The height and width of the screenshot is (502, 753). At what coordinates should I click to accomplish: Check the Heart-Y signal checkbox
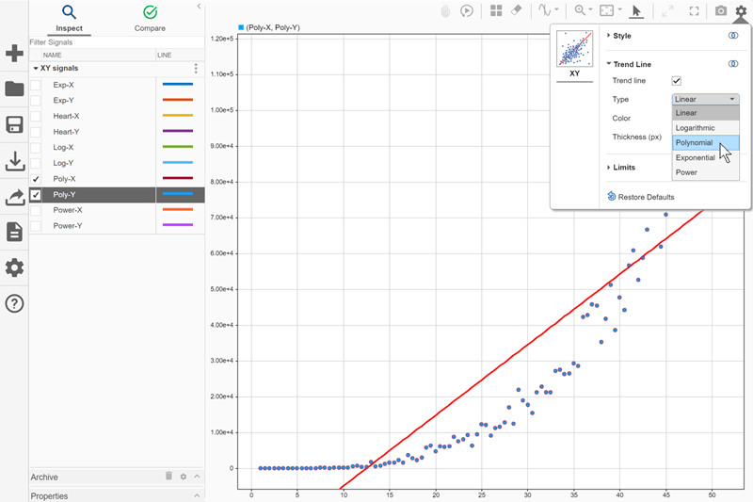coord(36,132)
